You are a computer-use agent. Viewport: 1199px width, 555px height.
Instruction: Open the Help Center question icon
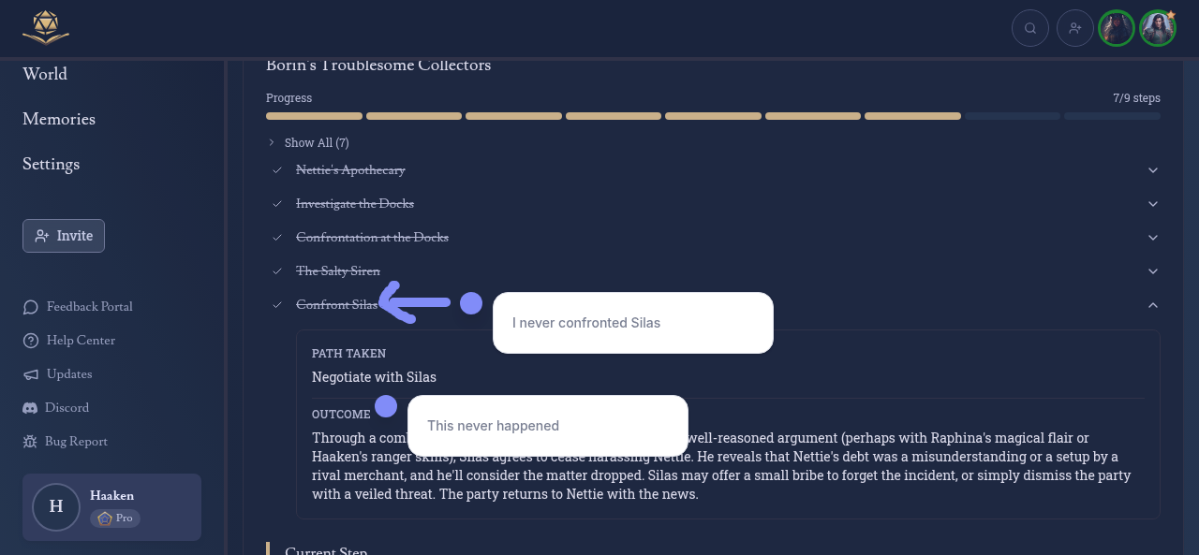pos(31,341)
